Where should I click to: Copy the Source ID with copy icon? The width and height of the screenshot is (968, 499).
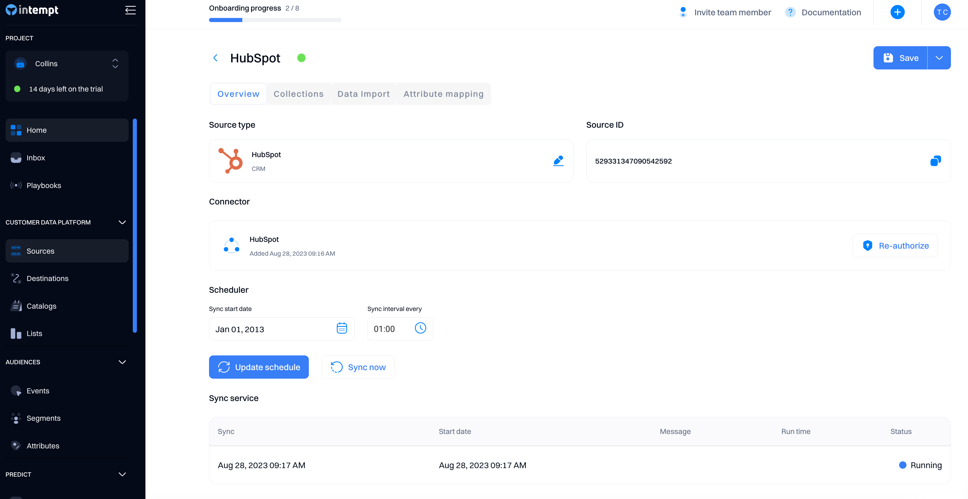coord(935,161)
